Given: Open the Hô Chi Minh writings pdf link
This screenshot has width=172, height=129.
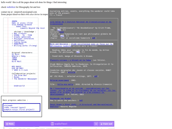Looking at the screenshot, I should (96, 76).
